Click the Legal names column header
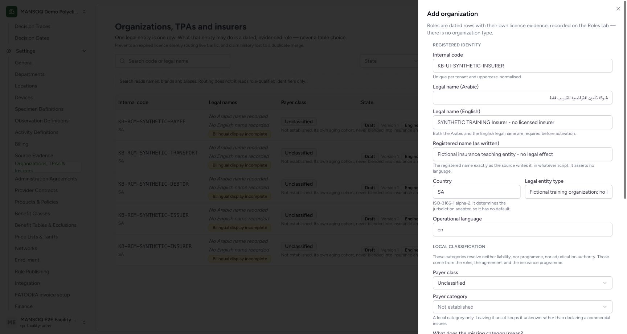627x334 pixels. click(x=223, y=103)
